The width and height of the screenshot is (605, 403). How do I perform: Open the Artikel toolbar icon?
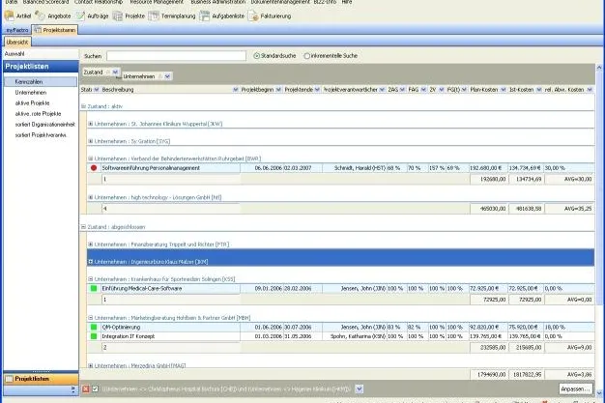(x=9, y=15)
